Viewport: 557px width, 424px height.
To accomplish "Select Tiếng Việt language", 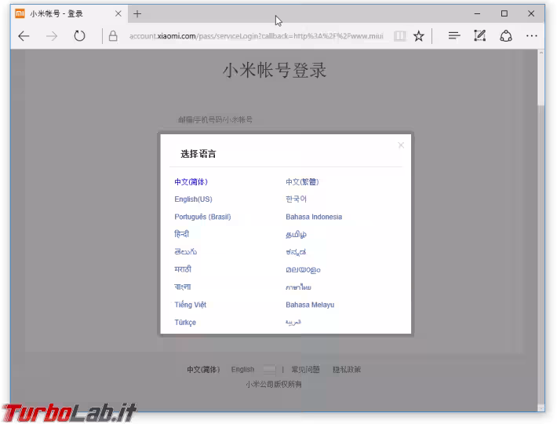I will coord(190,305).
